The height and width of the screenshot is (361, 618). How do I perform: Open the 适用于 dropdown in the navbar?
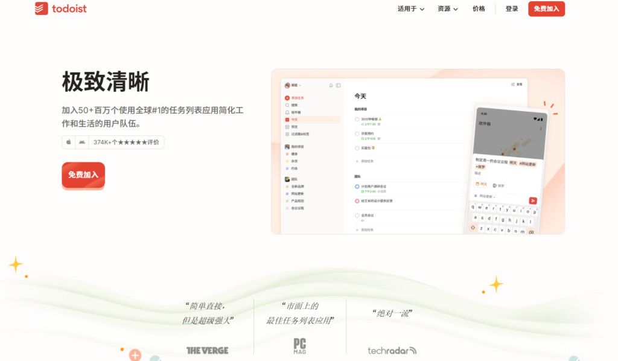[x=409, y=8]
